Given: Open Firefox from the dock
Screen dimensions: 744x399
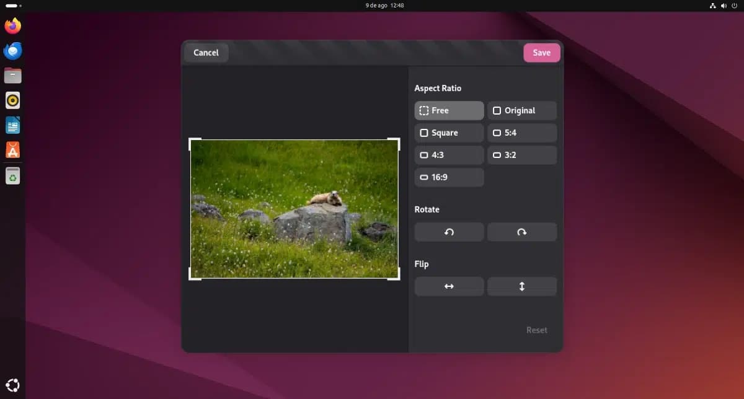Looking at the screenshot, I should click(13, 26).
